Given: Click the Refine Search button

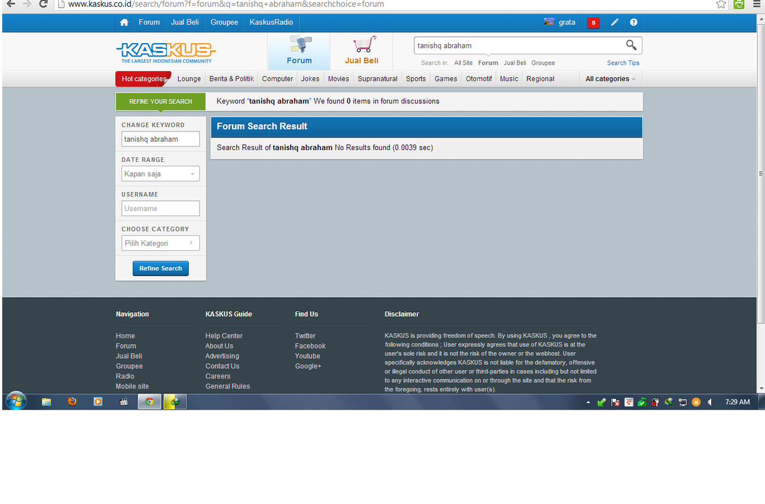Looking at the screenshot, I should [161, 268].
